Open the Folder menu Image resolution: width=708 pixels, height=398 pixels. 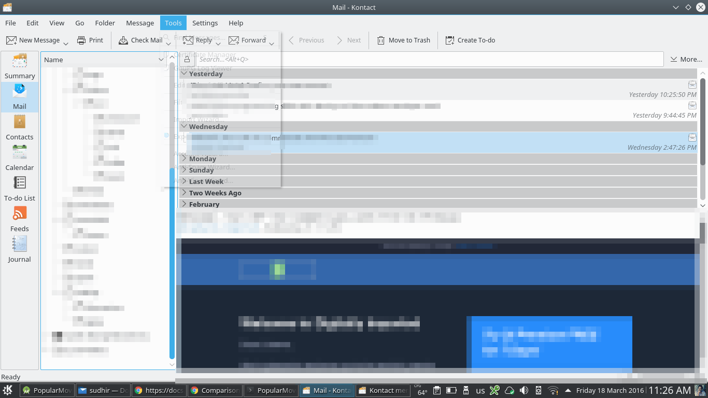click(105, 23)
